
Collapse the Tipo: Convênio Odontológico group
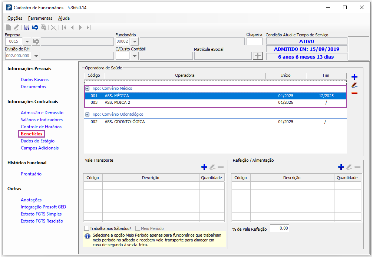pos(88,114)
